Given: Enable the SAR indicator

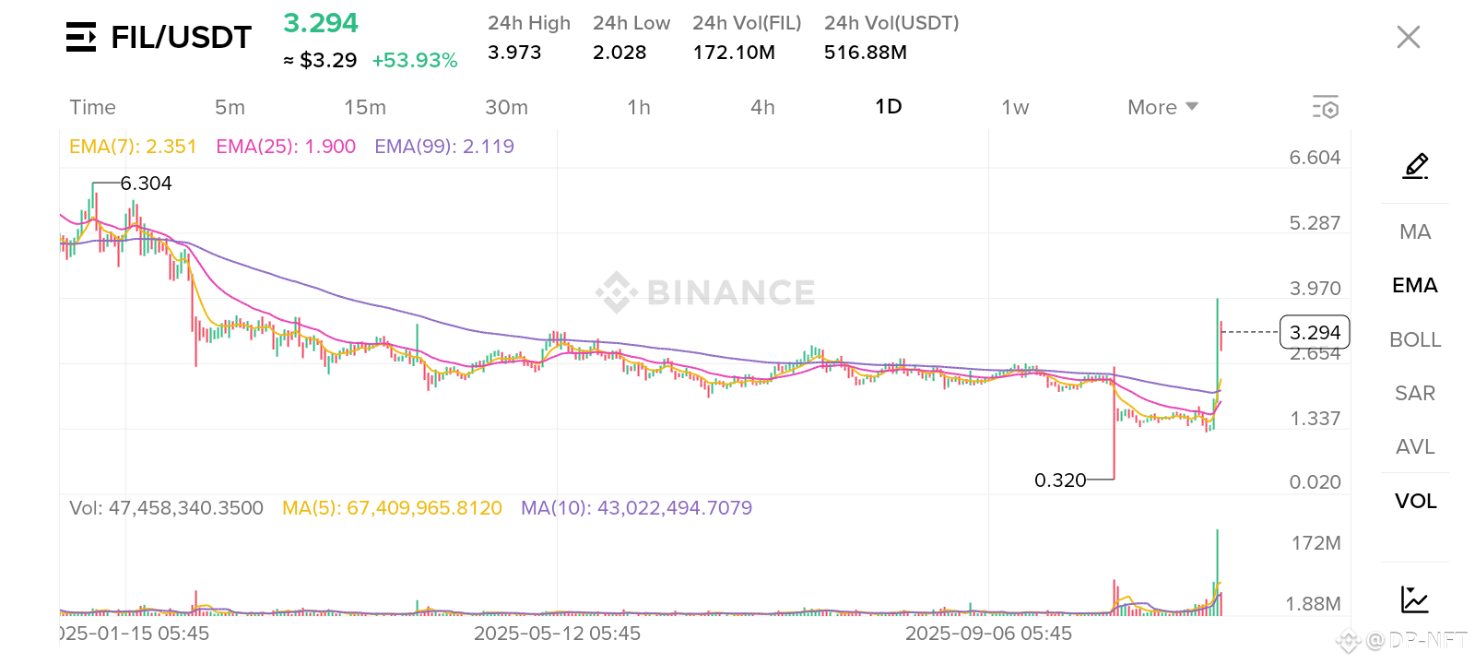Looking at the screenshot, I should pos(1415,393).
